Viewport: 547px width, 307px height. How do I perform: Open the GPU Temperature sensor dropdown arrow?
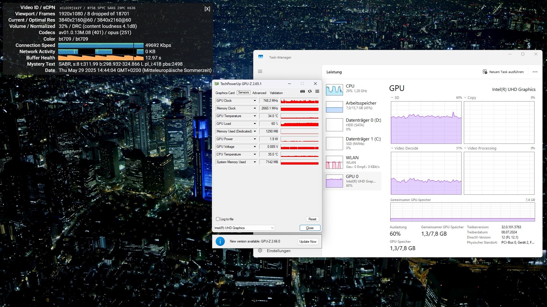[255, 116]
